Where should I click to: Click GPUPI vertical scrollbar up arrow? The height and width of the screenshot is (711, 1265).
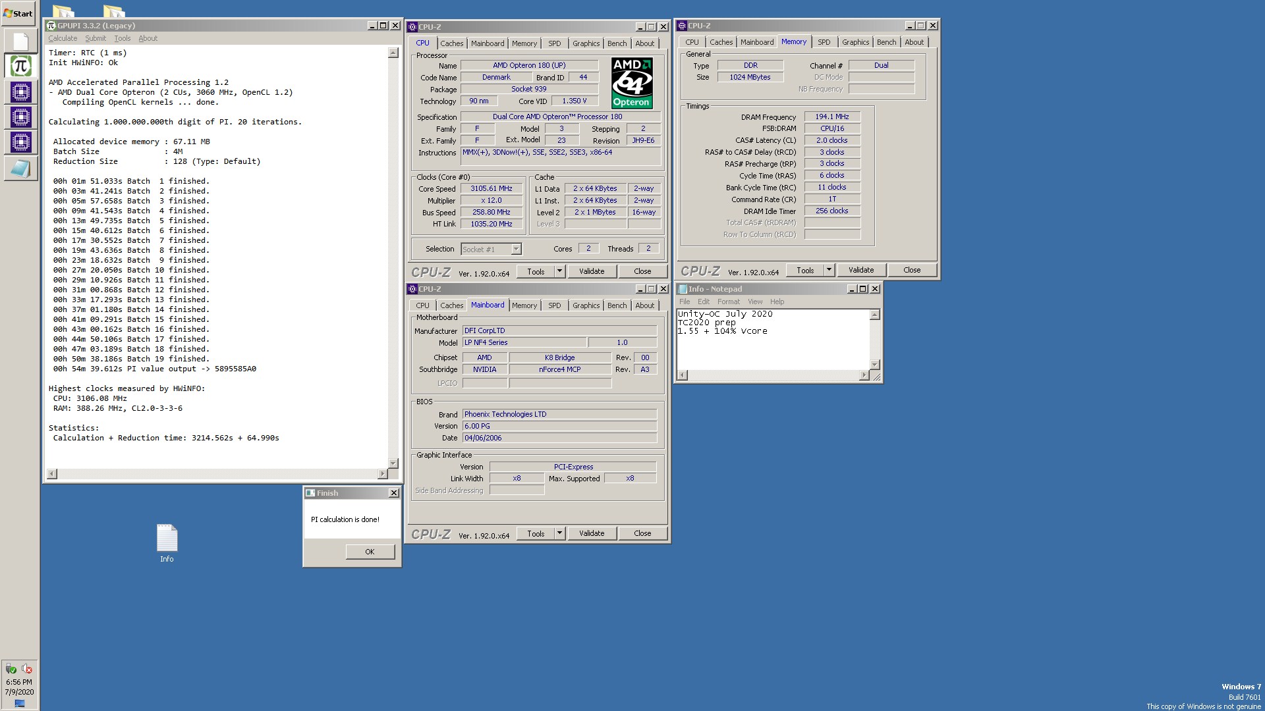click(393, 53)
